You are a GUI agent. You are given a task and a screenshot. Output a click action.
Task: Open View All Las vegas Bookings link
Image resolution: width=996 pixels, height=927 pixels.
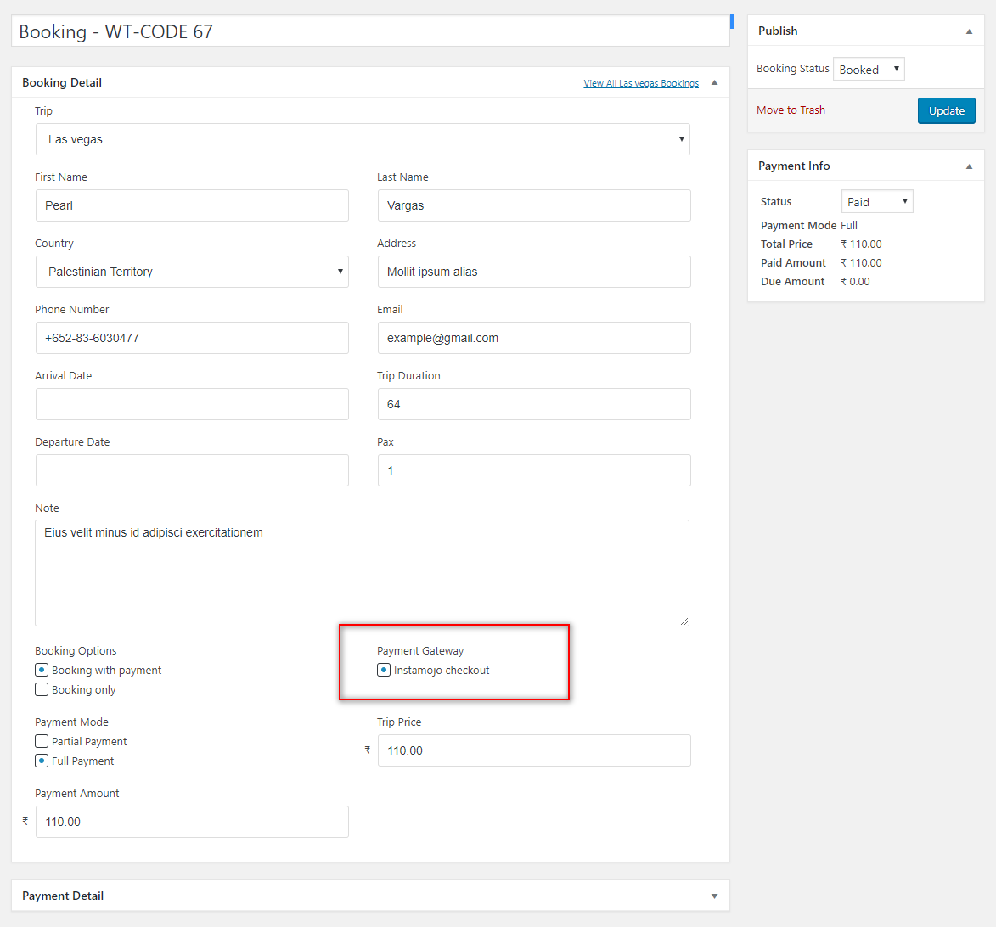click(x=641, y=83)
